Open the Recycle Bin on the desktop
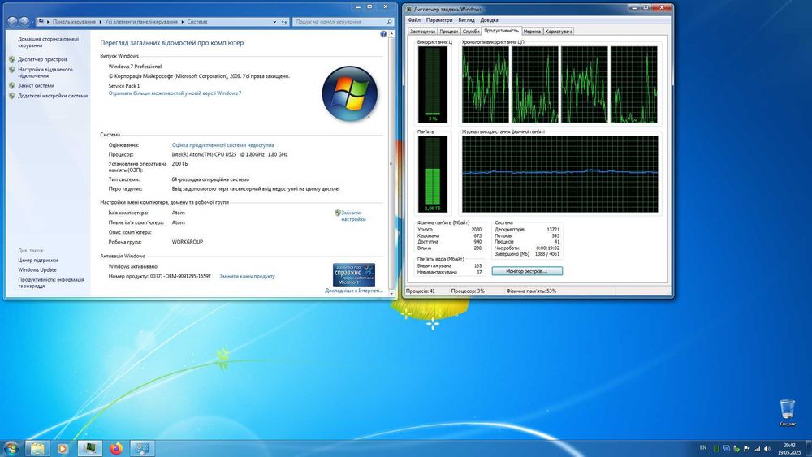812x457 pixels. pyautogui.click(x=787, y=412)
